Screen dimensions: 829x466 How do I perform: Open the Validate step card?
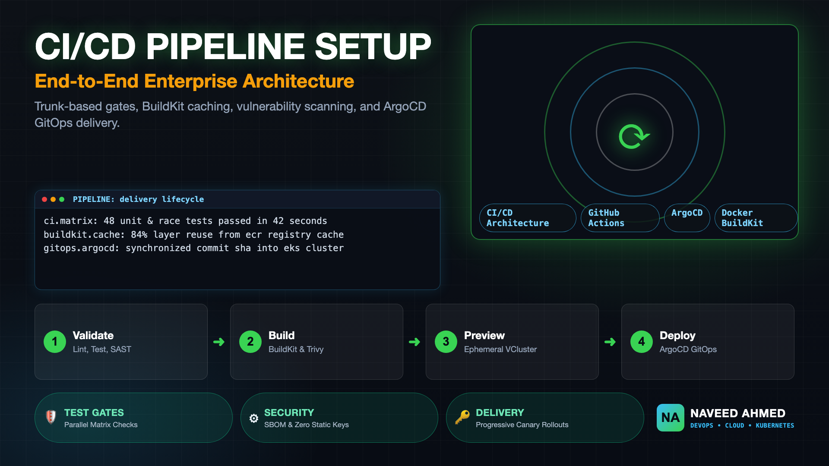coord(121,342)
